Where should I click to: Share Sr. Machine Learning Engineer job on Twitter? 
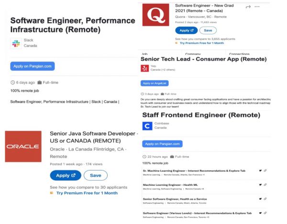click(260, 171)
